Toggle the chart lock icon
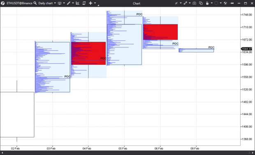This screenshot has width=255, height=155. click(207, 3)
